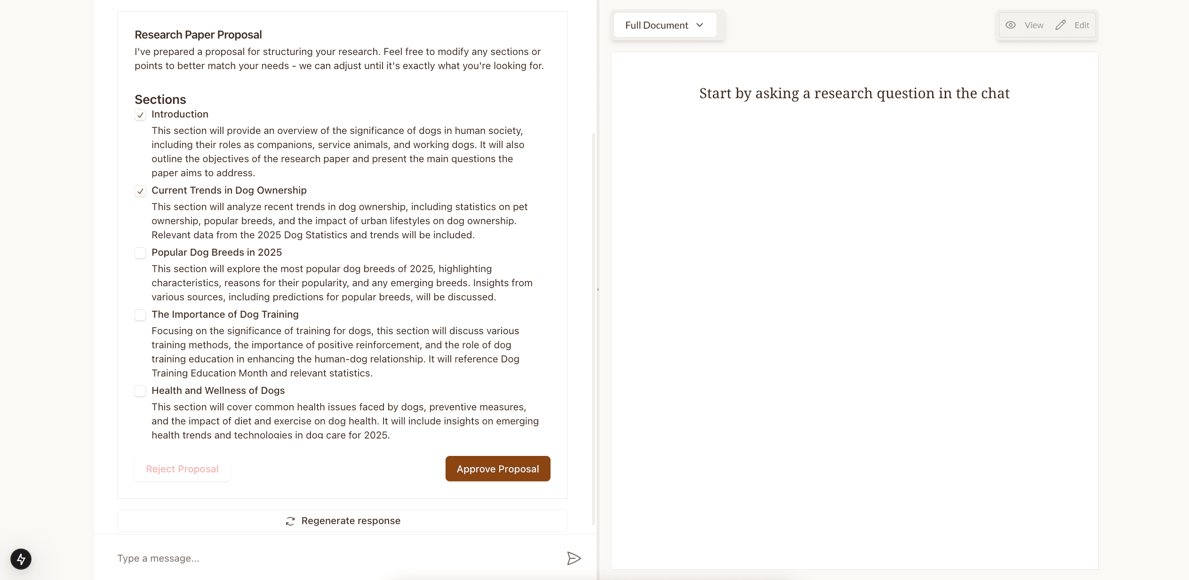Uncheck Current Trends in Dog Ownership

pyautogui.click(x=140, y=191)
